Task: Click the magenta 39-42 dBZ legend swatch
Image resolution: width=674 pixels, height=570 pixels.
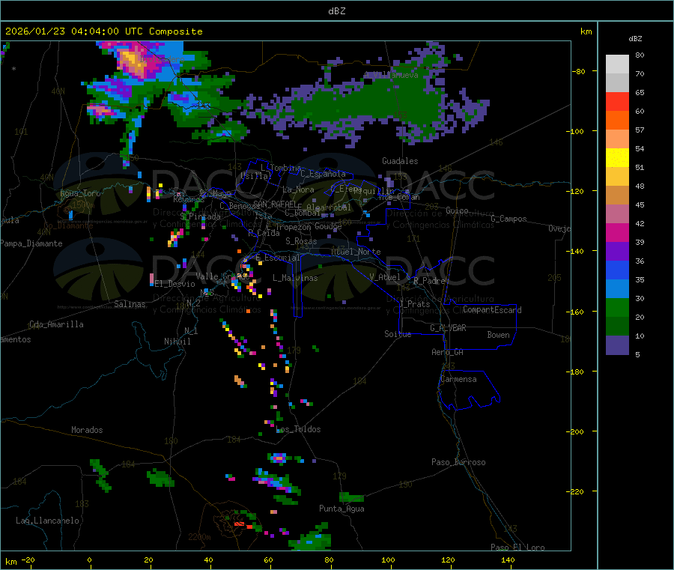Action: (617, 232)
